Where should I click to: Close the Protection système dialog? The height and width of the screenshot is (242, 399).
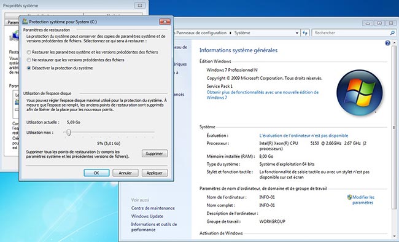[x=165, y=21]
